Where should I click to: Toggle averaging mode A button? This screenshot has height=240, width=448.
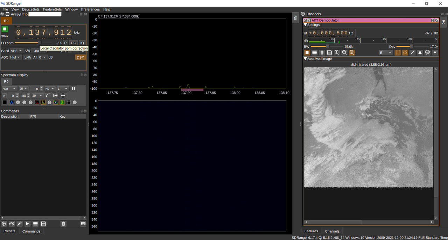[4, 96]
